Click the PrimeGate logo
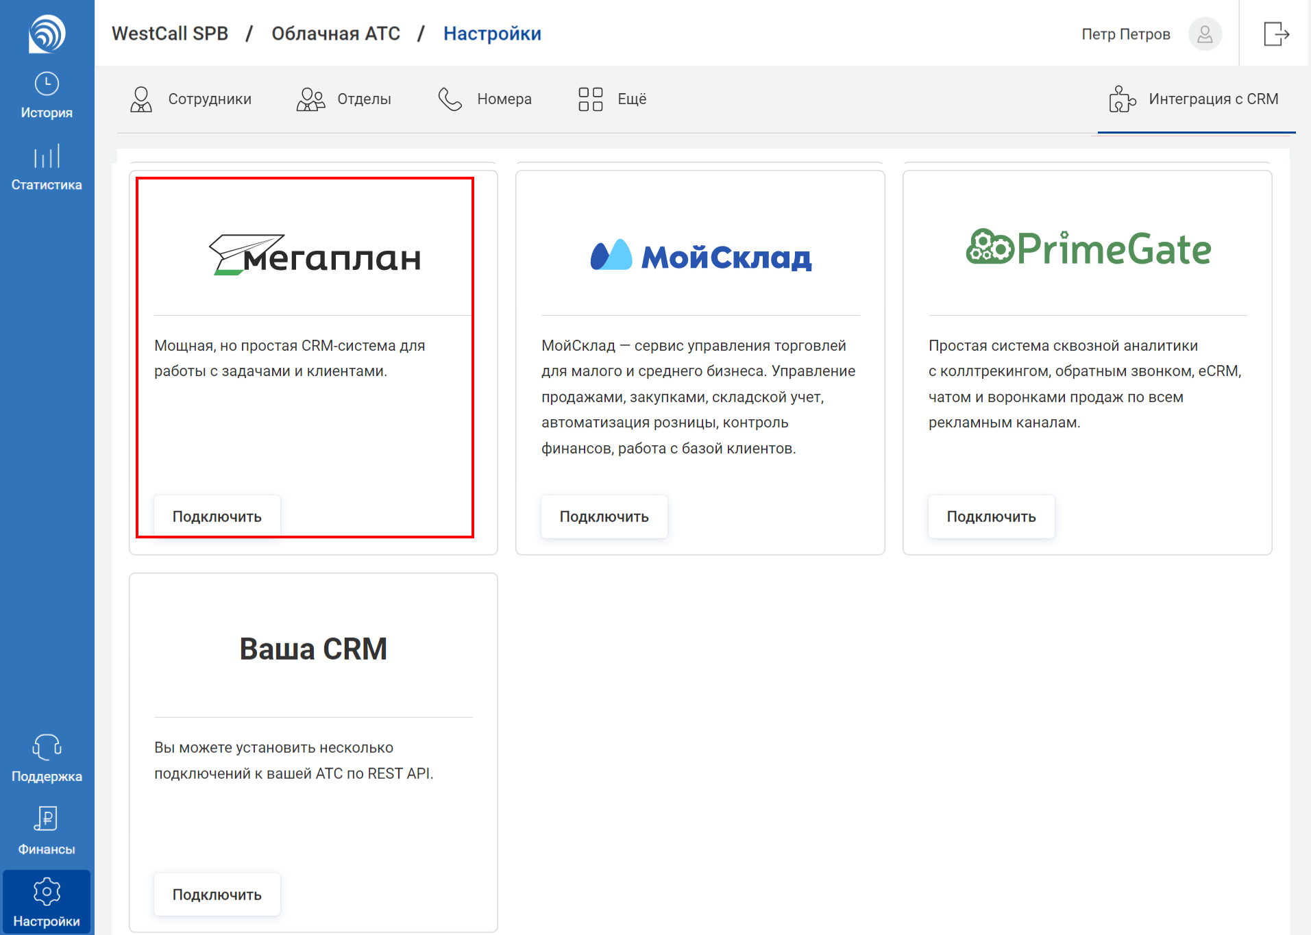The width and height of the screenshot is (1311, 935). point(1088,247)
